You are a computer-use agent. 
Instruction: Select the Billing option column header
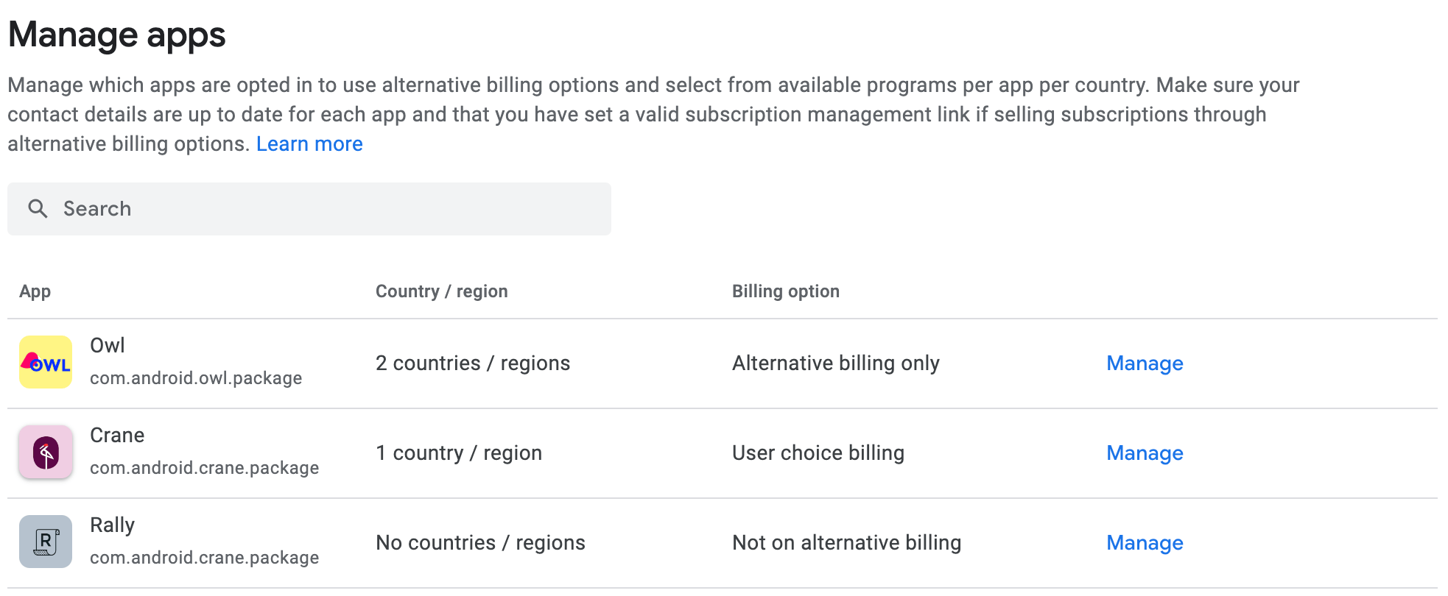coord(785,291)
